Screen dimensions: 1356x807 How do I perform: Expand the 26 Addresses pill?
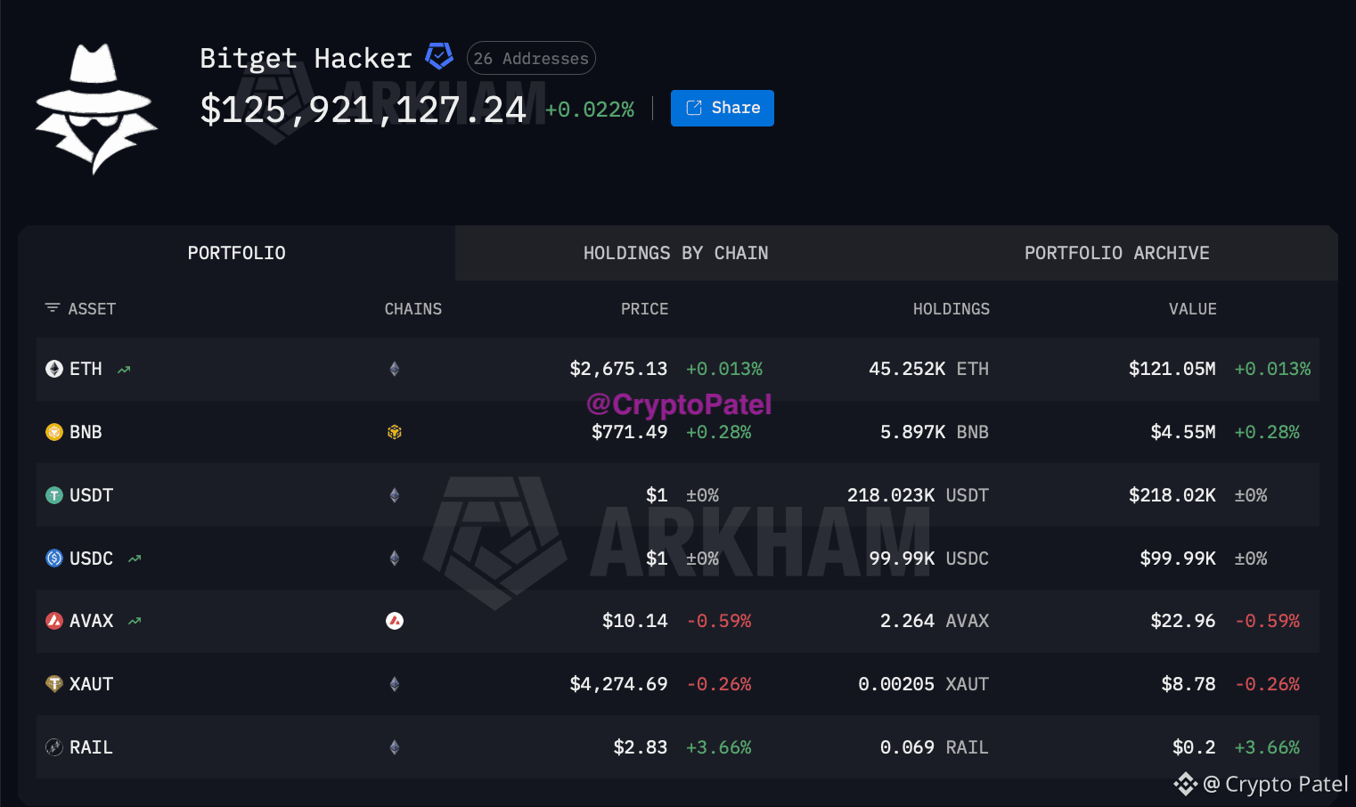[531, 58]
